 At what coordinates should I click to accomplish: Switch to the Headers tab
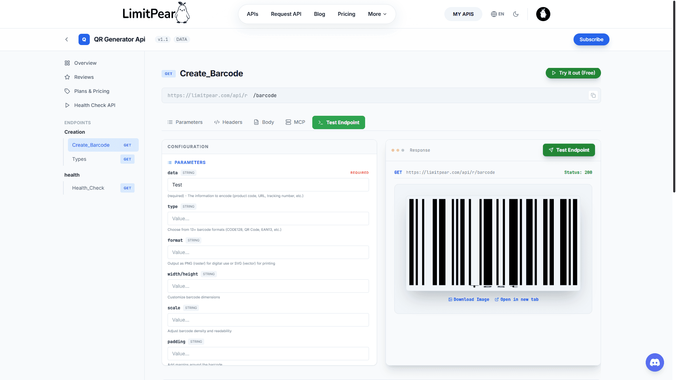click(228, 122)
